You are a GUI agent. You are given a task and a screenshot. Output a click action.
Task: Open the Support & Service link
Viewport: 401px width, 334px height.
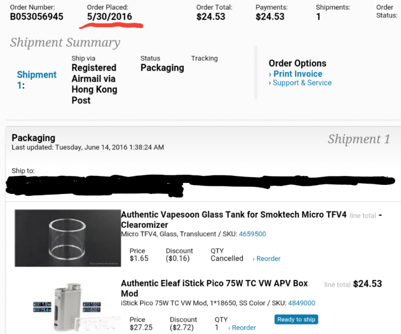coord(302,83)
